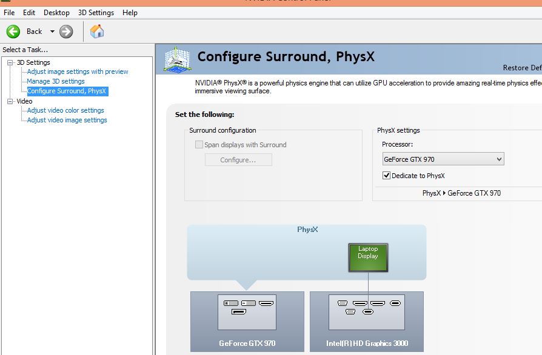This screenshot has width=542, height=355.
Task: Select the Laptop Display monitor icon
Action: tap(368, 257)
